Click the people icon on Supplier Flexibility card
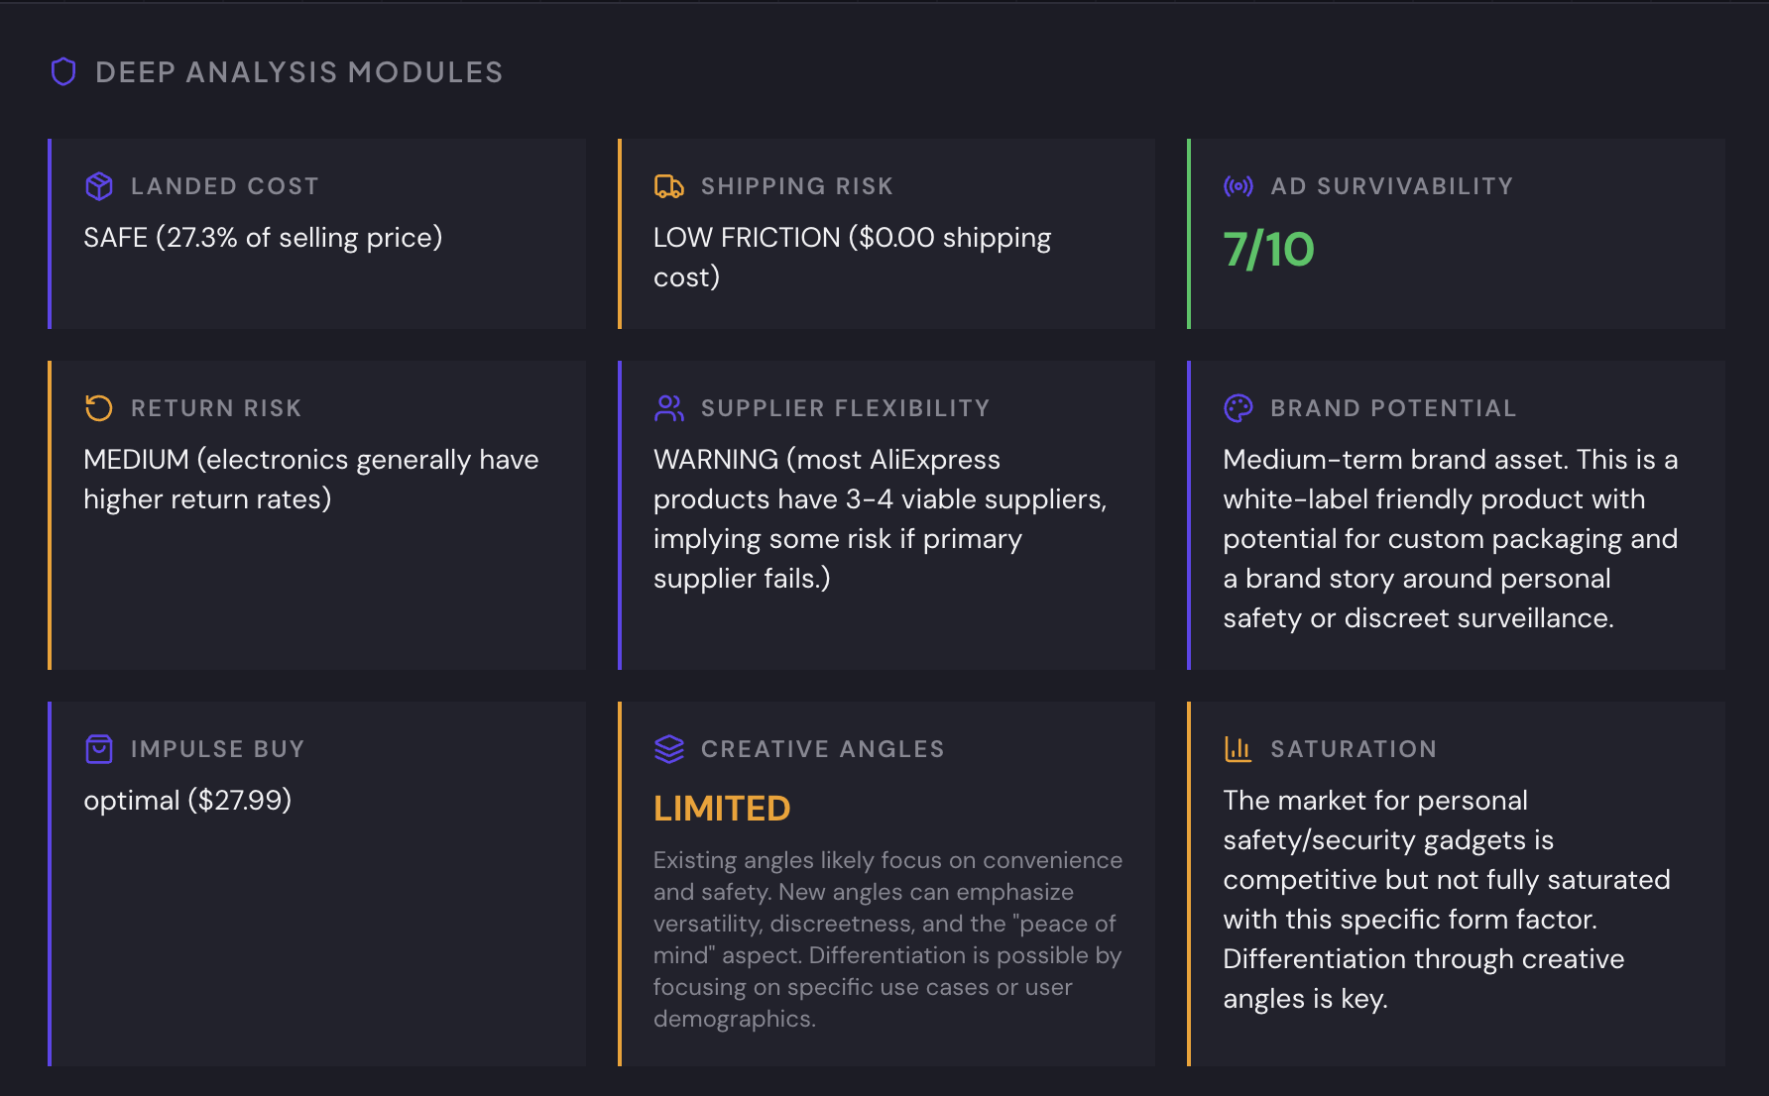 pyautogui.click(x=667, y=407)
